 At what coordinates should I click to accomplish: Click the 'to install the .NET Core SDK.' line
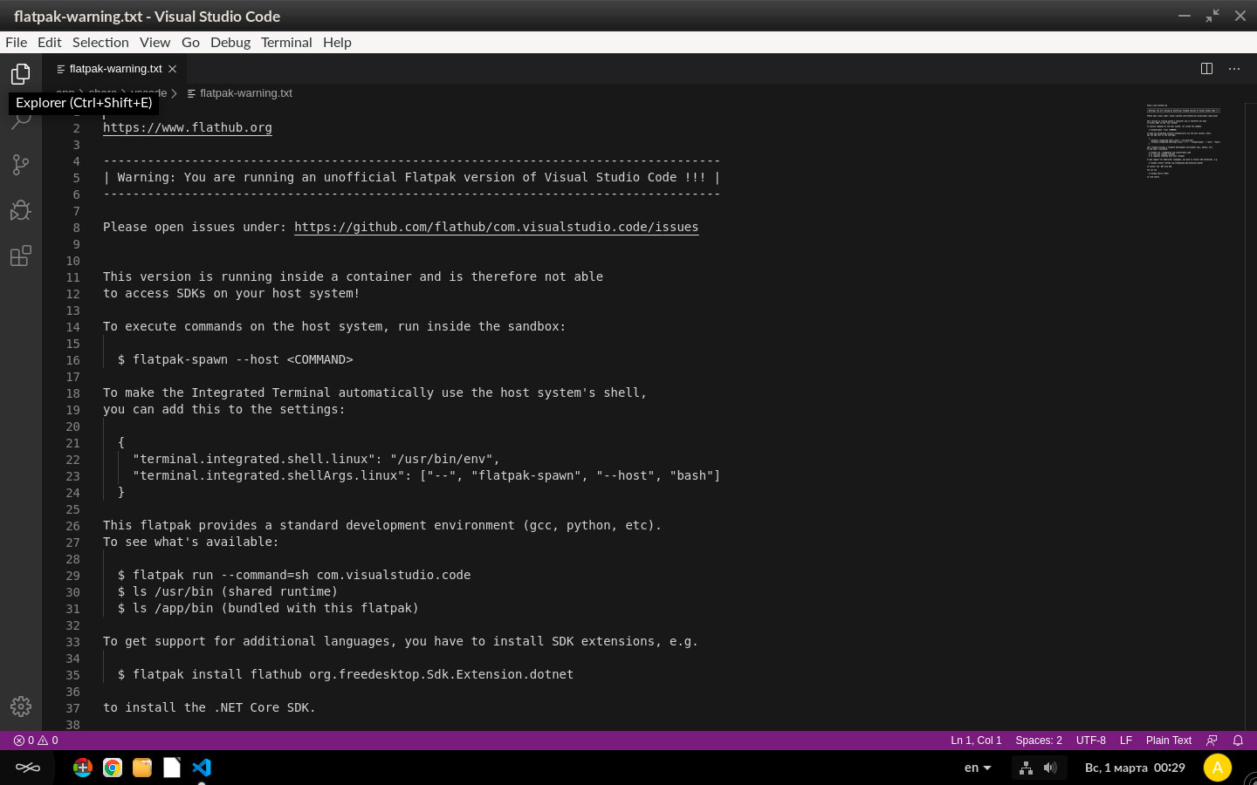tap(209, 707)
